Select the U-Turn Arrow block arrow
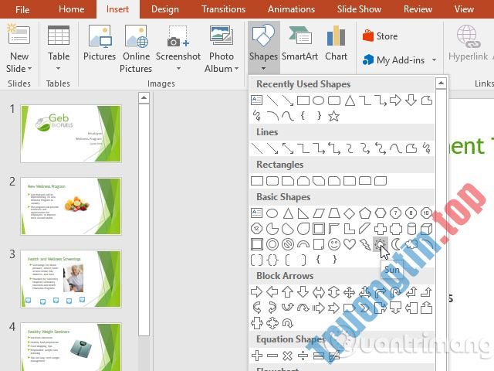The image size is (494, 371). coord(396,292)
